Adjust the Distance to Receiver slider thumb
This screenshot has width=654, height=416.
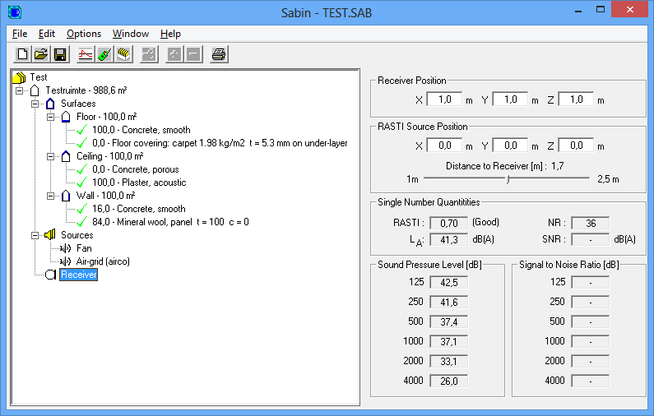tap(508, 179)
